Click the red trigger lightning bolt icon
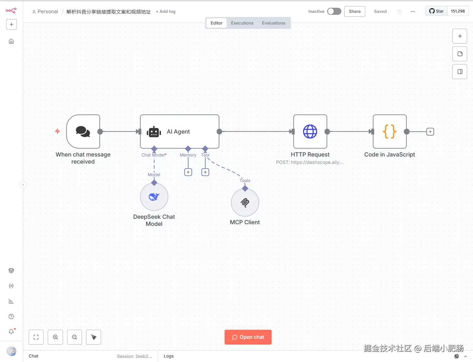 click(57, 131)
